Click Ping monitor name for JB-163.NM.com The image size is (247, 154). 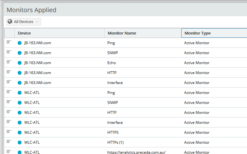(x=111, y=43)
